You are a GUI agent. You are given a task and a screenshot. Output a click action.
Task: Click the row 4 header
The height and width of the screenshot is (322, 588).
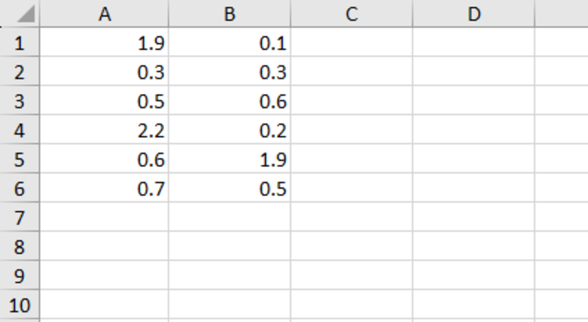coord(19,130)
